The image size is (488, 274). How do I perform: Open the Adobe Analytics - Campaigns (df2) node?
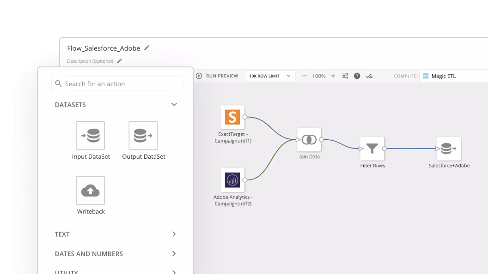tap(232, 180)
